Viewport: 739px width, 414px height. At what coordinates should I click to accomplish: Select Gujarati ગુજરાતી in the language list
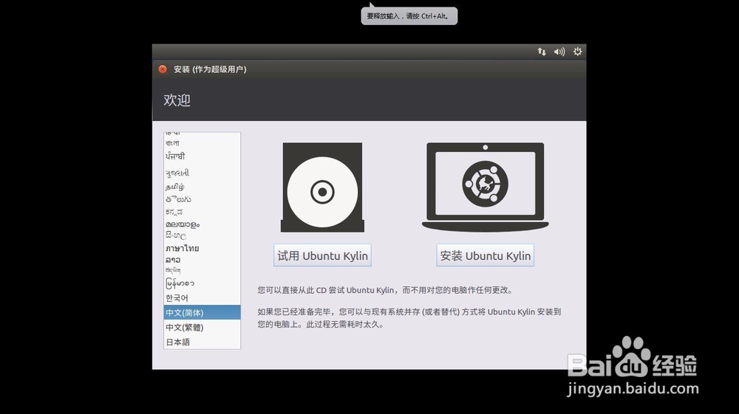click(x=202, y=173)
